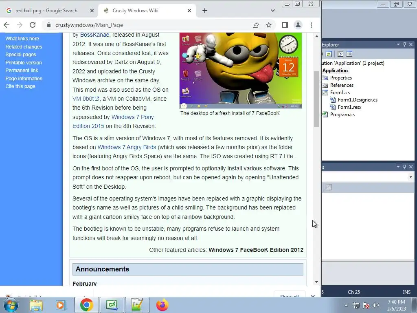Close the lower Properties panel

[411, 167]
